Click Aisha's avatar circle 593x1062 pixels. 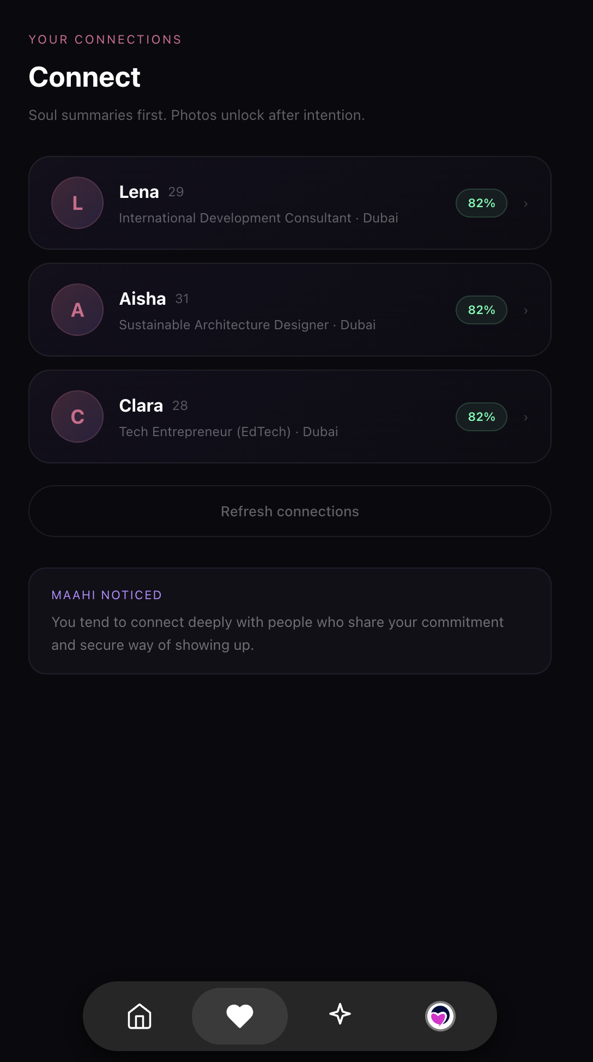(77, 310)
